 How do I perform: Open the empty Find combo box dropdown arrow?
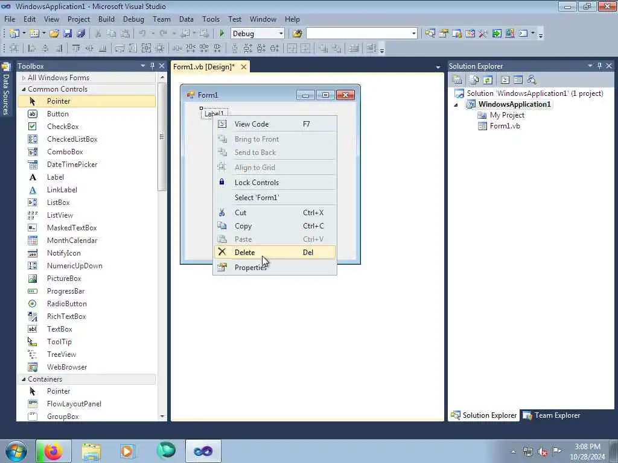(x=414, y=34)
